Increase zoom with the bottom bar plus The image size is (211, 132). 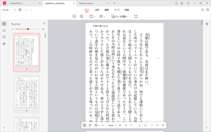(120, 125)
